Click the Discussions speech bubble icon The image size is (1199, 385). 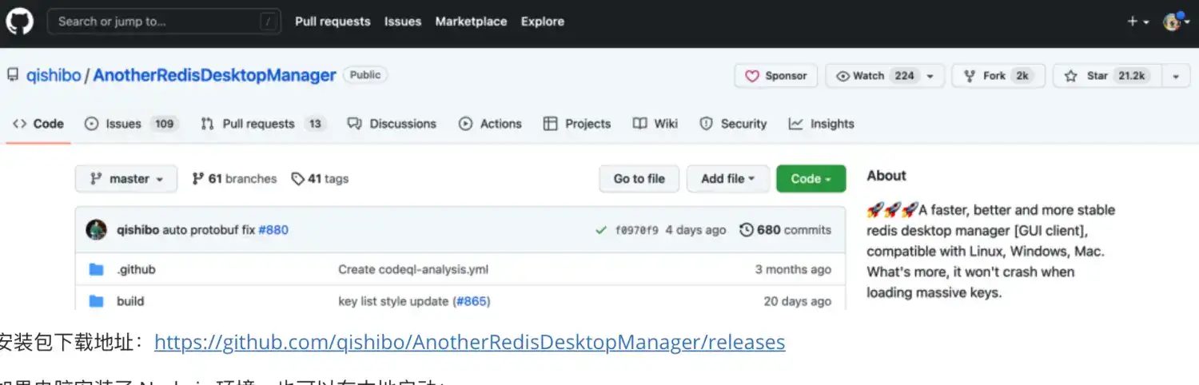(355, 124)
